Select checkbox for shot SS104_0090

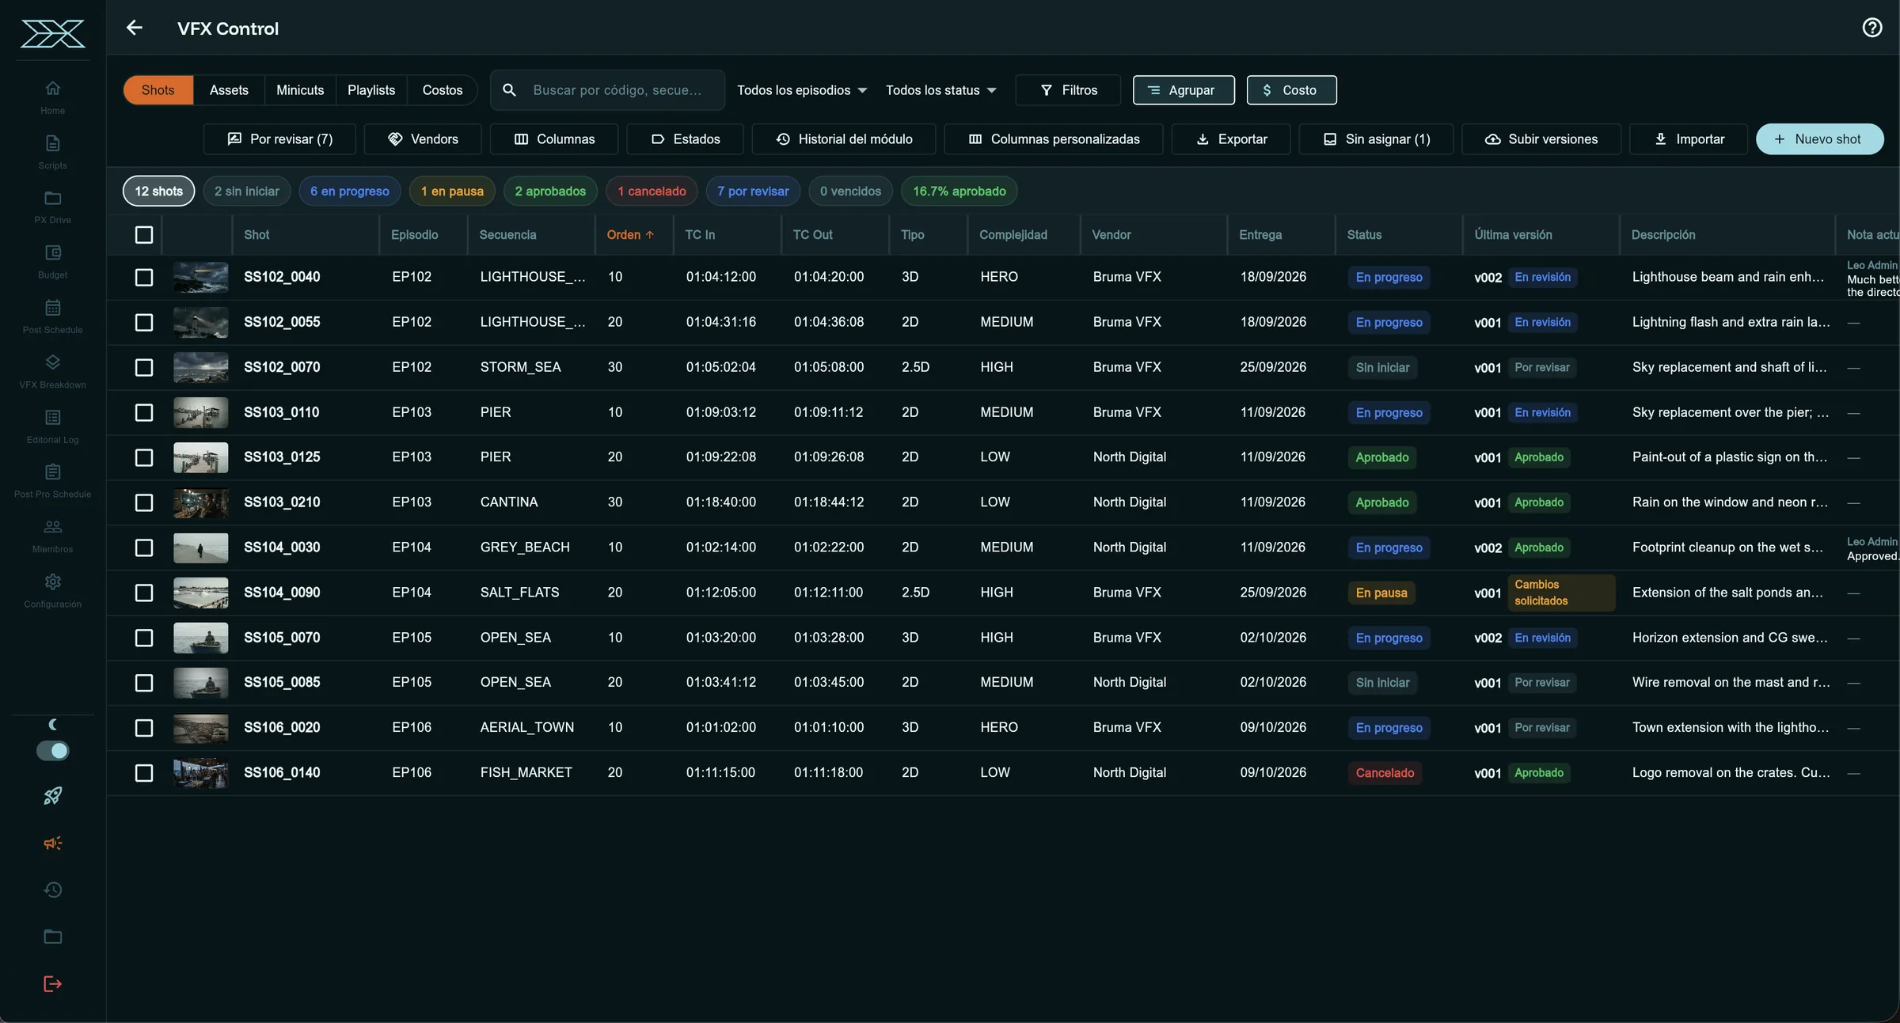click(144, 593)
